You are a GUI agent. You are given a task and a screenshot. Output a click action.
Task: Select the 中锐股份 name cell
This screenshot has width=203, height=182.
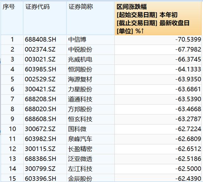tap(91, 50)
